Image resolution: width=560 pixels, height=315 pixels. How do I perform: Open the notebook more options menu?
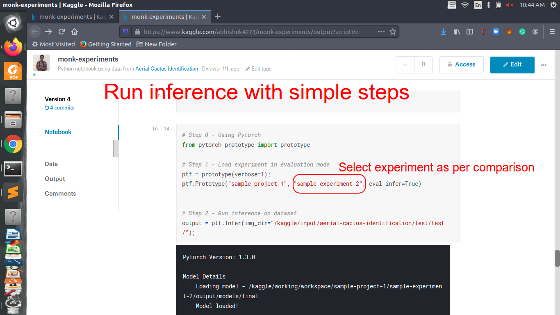[x=544, y=65]
